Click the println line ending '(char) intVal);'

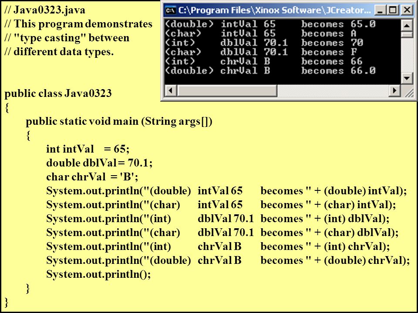coord(221,205)
